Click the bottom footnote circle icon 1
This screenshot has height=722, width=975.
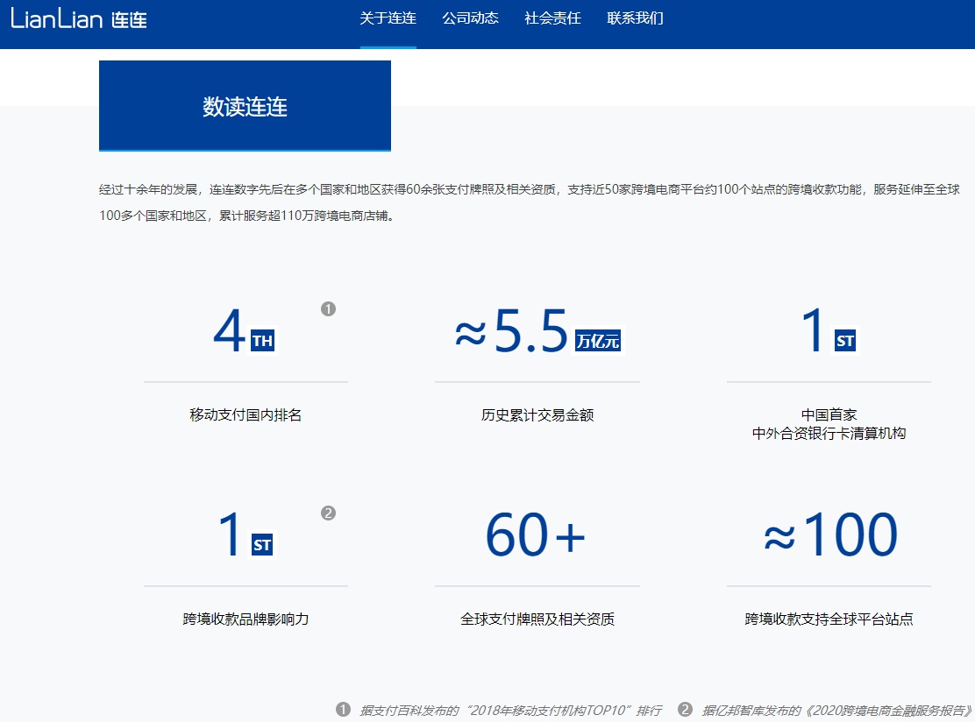click(x=343, y=710)
